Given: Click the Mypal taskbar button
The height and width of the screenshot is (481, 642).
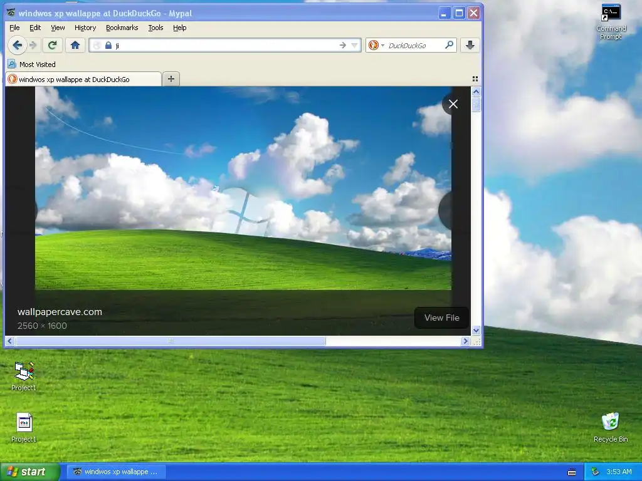Looking at the screenshot, I should 116,472.
